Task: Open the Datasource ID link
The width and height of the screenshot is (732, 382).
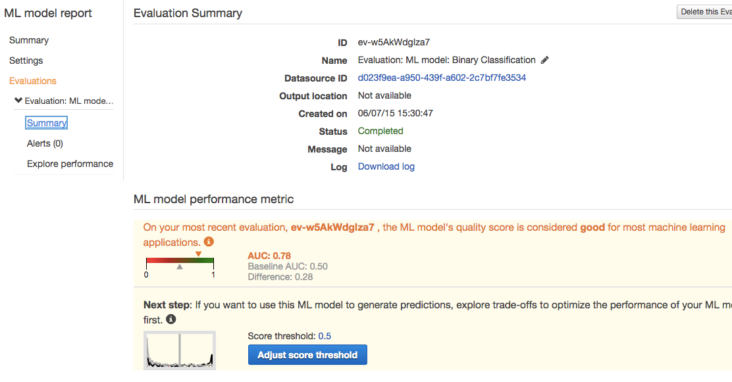Action: coord(442,78)
